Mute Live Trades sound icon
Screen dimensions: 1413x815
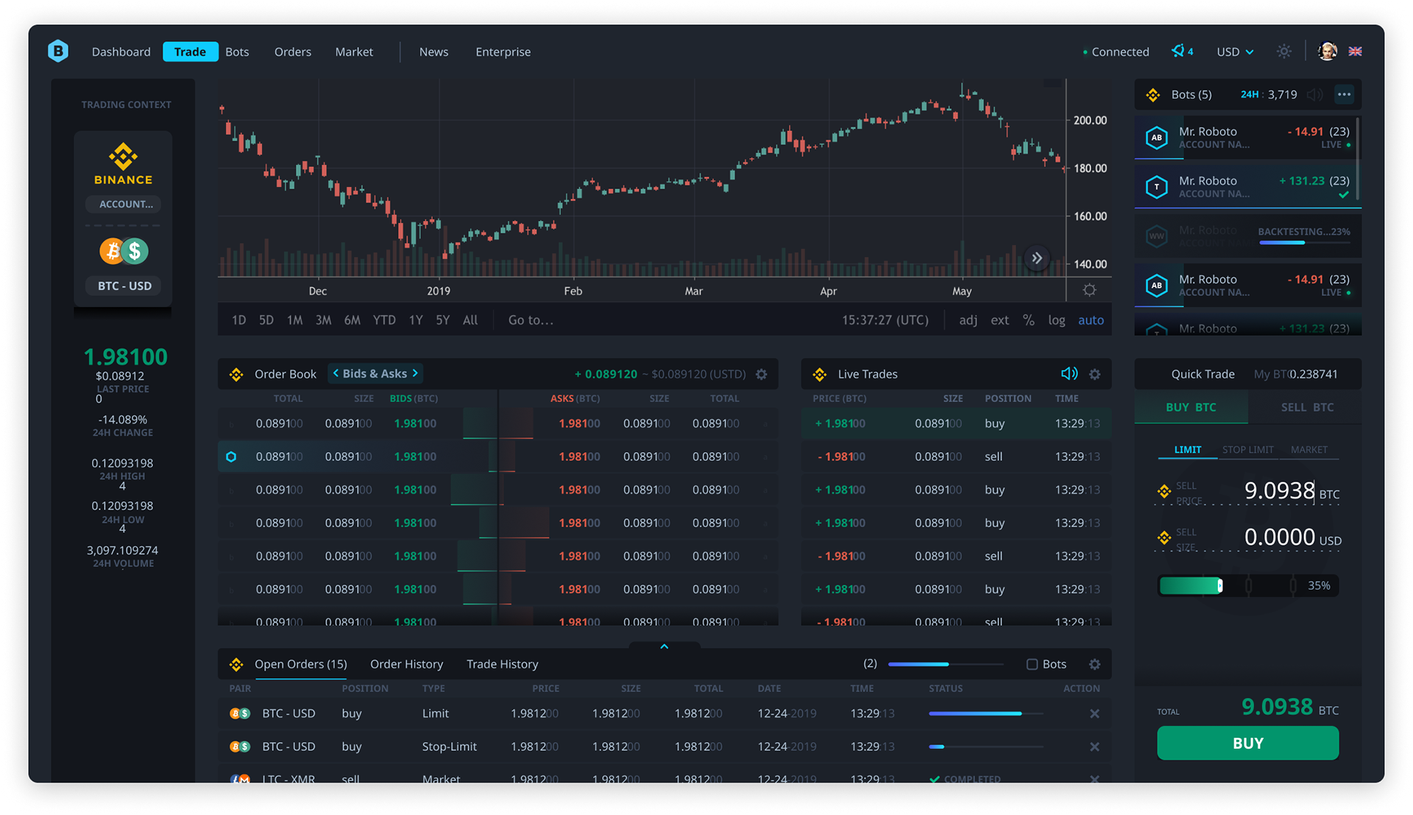point(1069,374)
